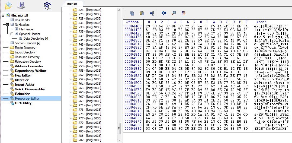Click the cascading windows icon

[x=48, y=5]
